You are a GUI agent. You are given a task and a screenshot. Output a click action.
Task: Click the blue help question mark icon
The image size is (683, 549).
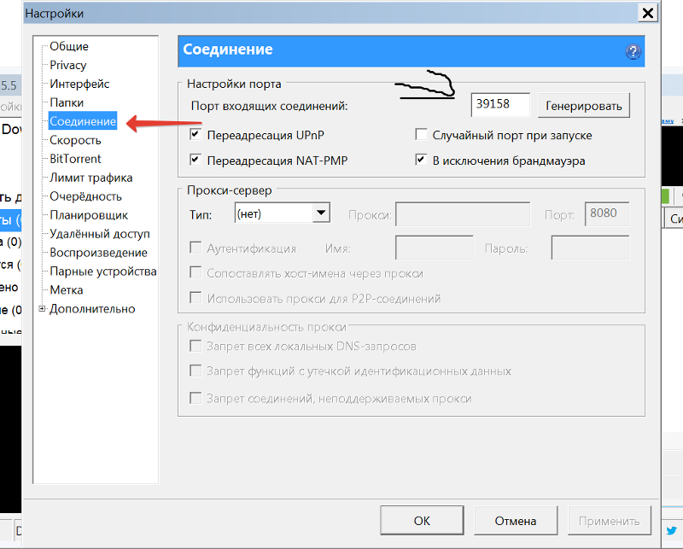(633, 51)
